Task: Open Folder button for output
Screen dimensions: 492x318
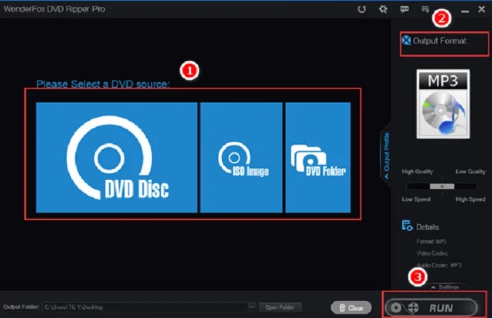Action: [x=280, y=307]
